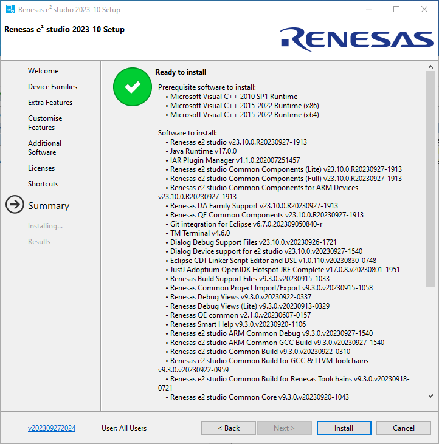Open the Additional Software step
Viewport: 439px width, 444px height.
[x=44, y=148]
